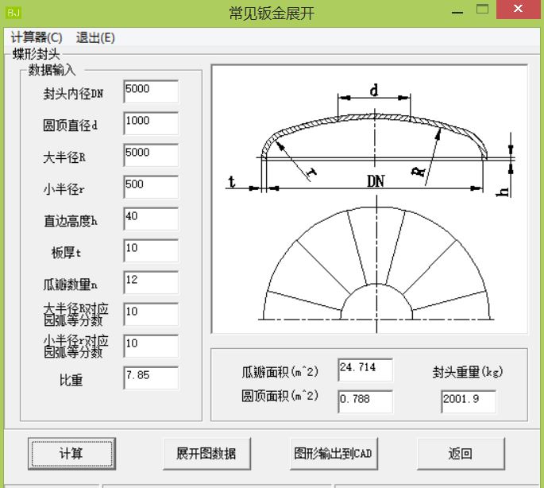Screen dimensions: 544x488
Task: Focus the 封头内径DN input field
Action: pos(151,91)
